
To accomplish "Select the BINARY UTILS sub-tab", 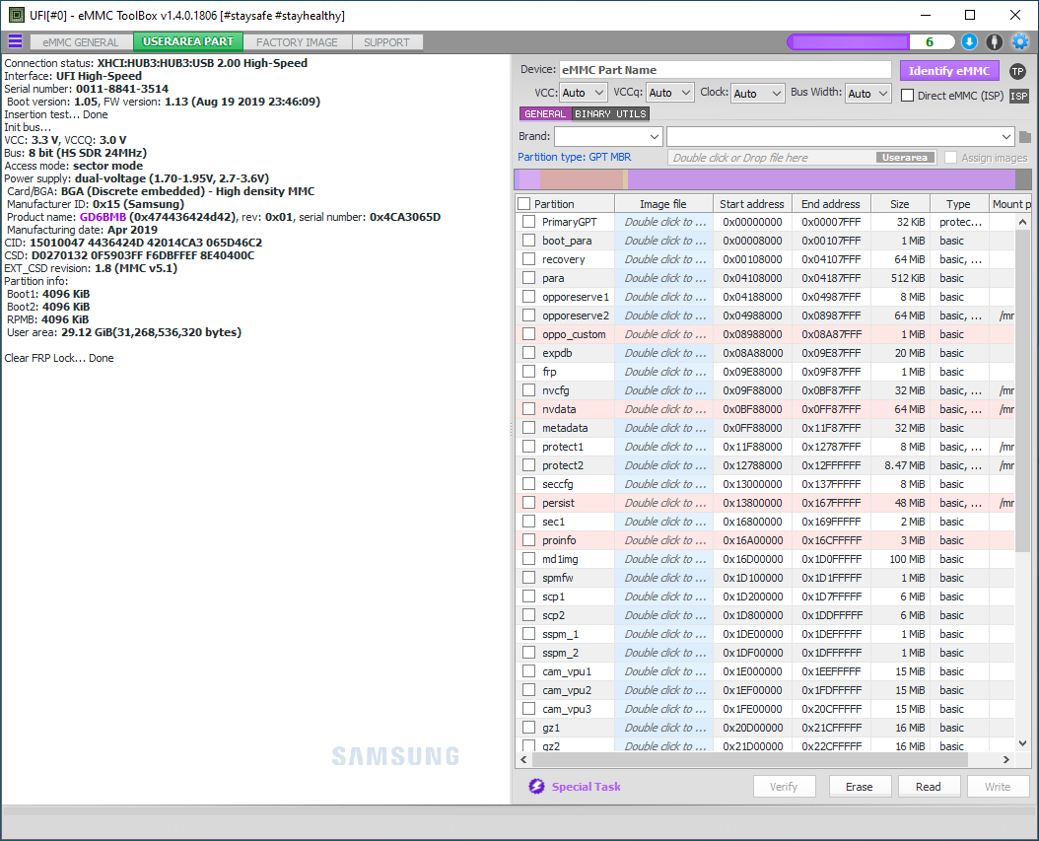I will pos(610,114).
